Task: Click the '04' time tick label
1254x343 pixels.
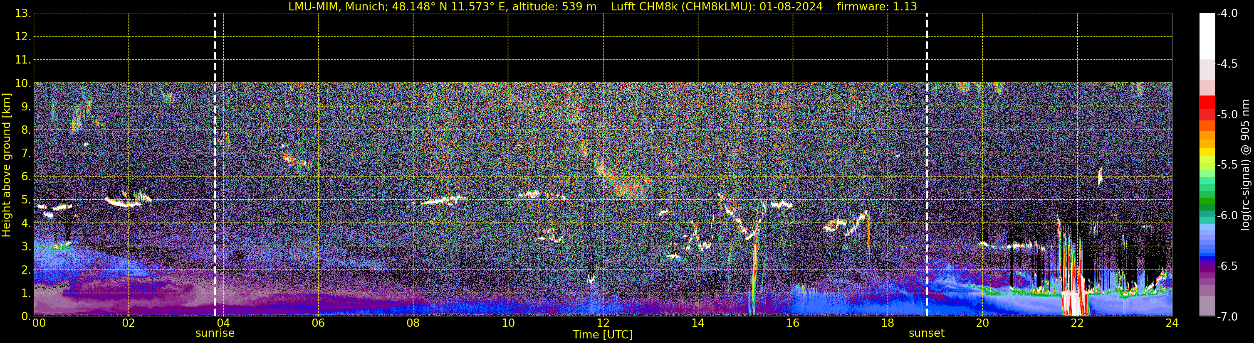Action: tap(223, 323)
